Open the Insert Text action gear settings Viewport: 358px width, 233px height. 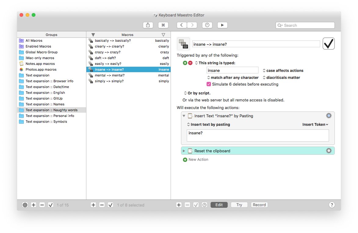tap(329, 115)
